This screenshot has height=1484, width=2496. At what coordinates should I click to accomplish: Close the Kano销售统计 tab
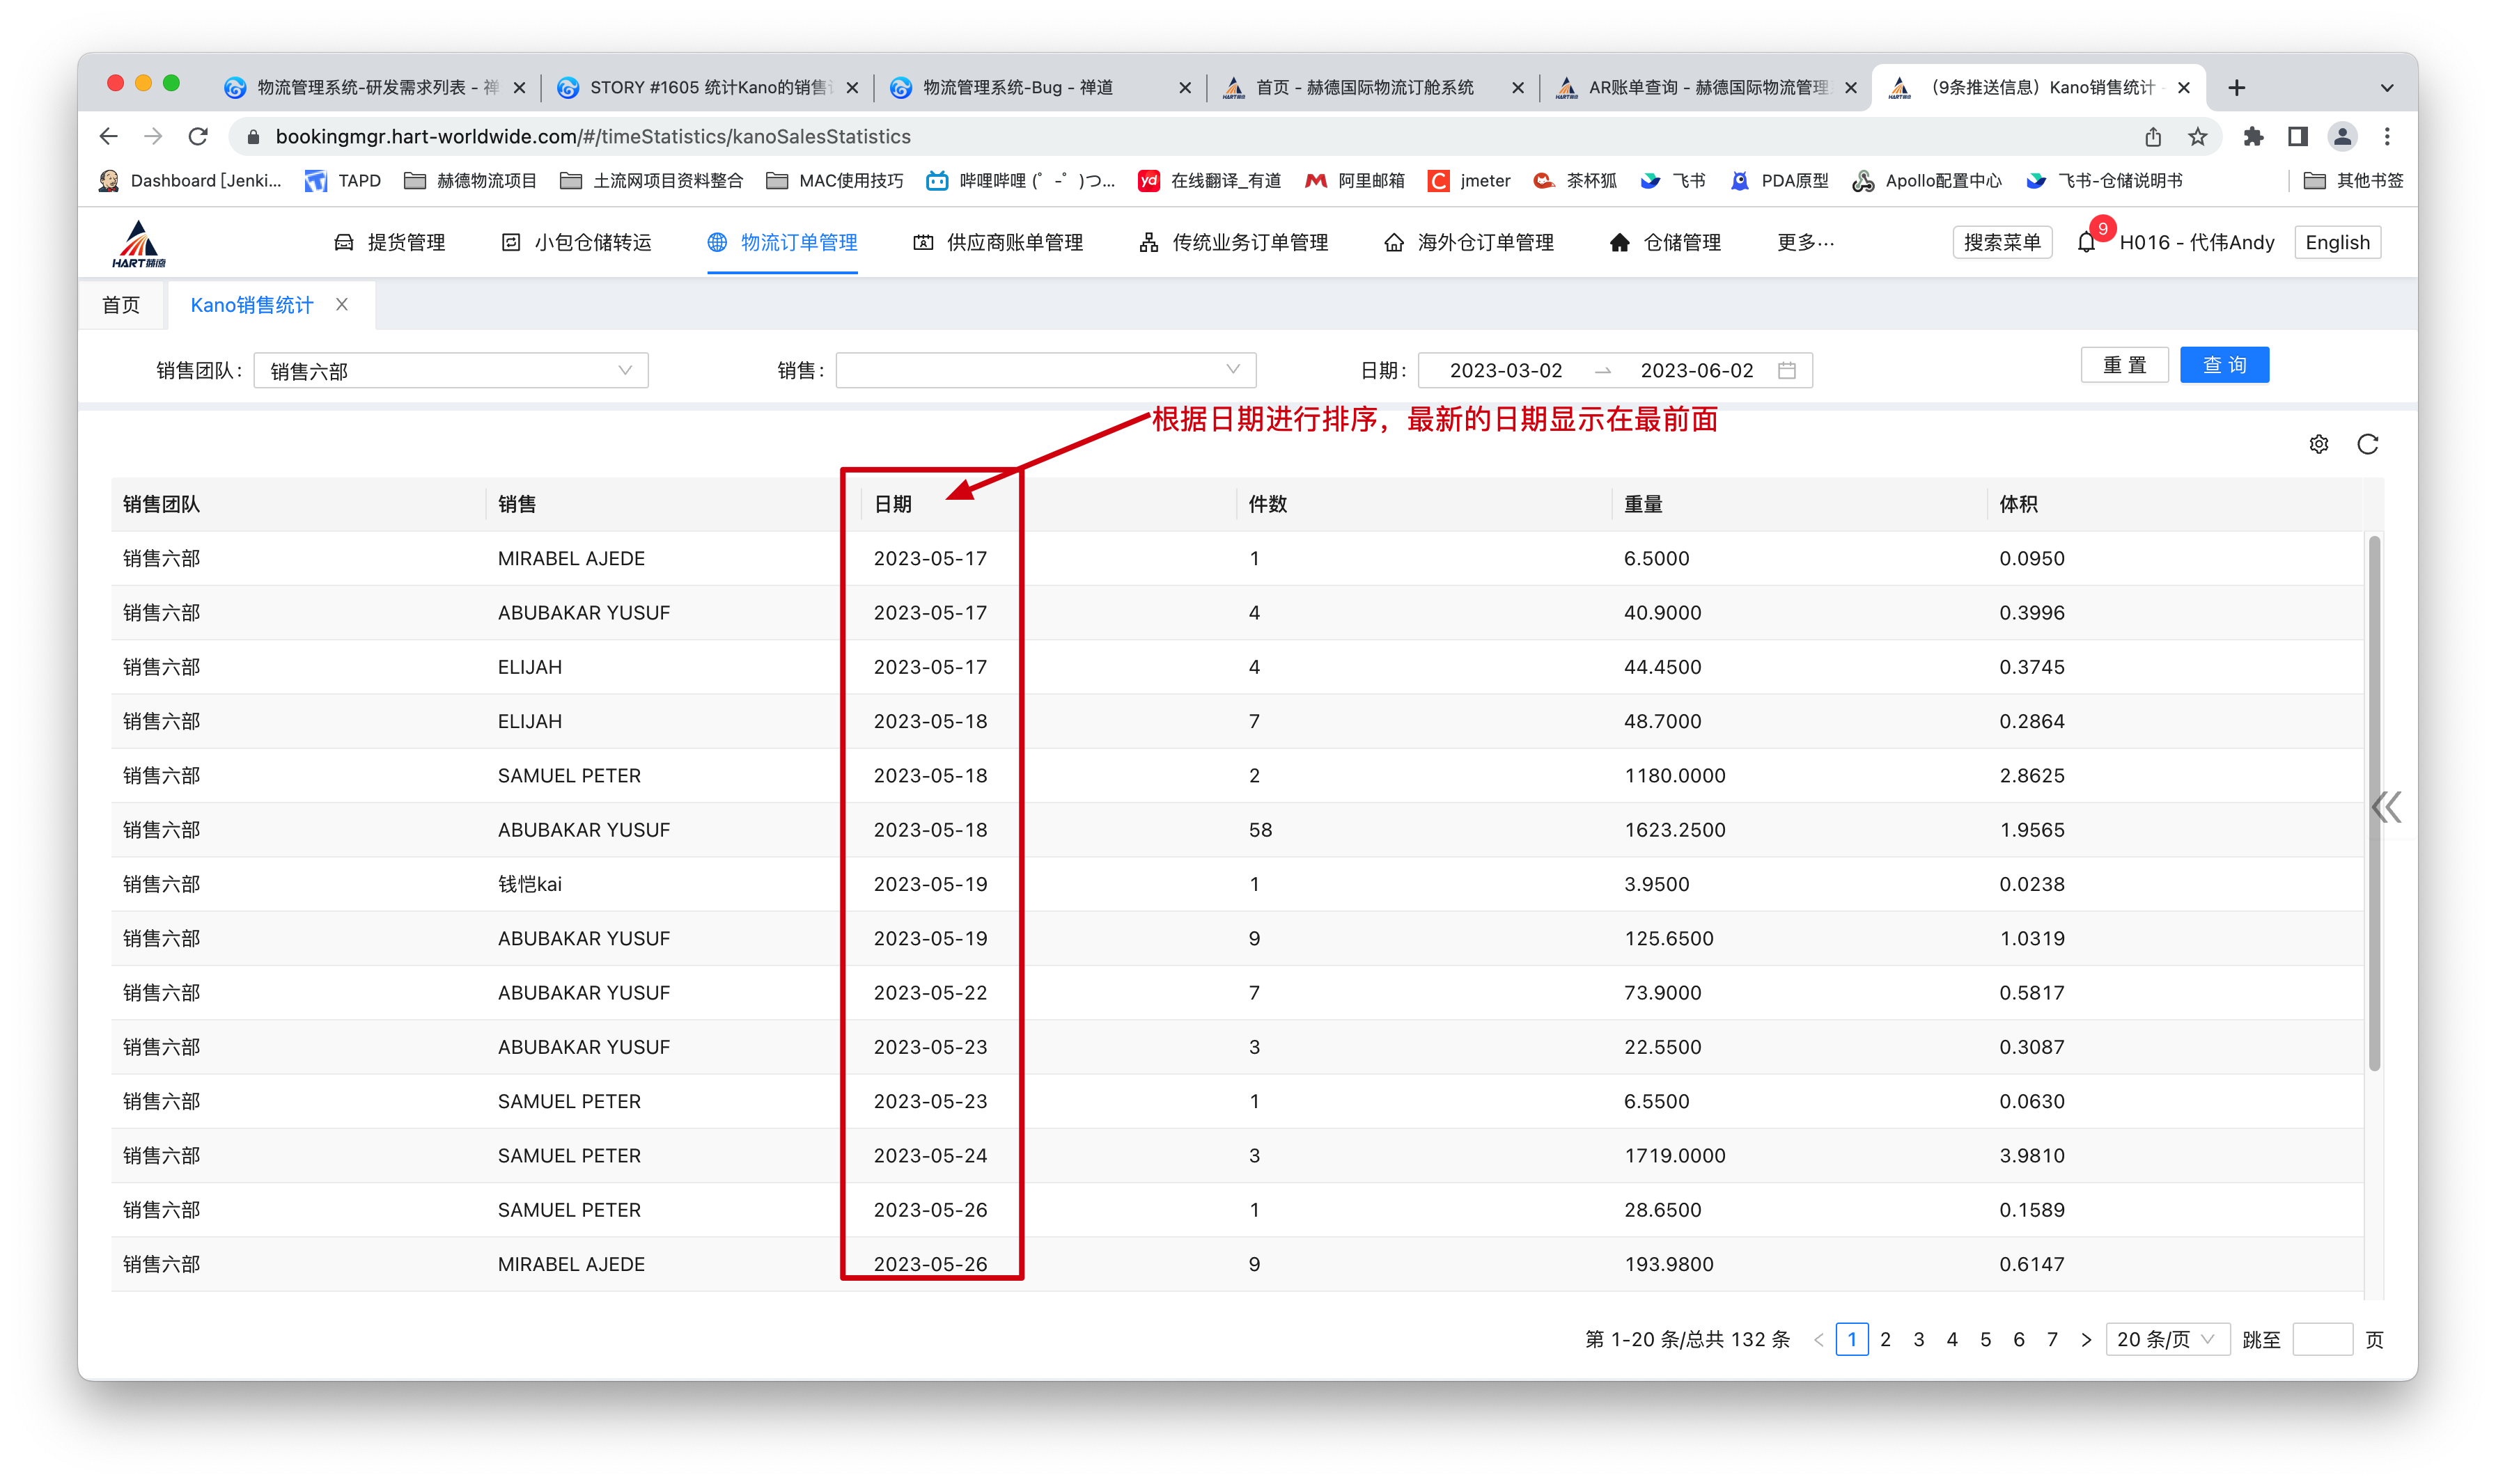[x=342, y=304]
